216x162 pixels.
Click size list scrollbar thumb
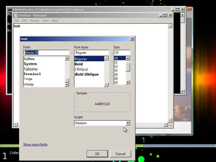[x=128, y=67]
